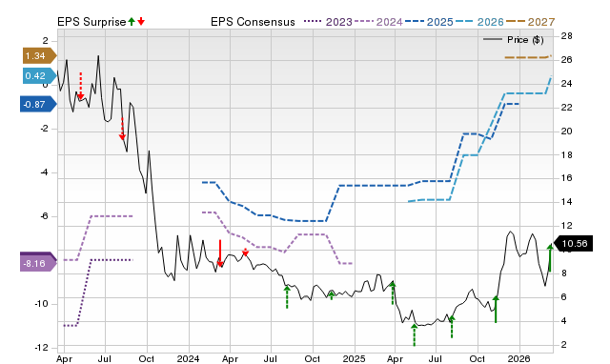
Task: Click the dashed brown 2027 consensus line segment
Action: click(528, 57)
